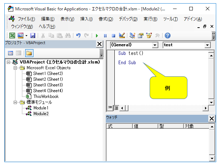This screenshot has height=165, width=218.
Task: Open VBA Help question mark icon
Action: [x=168, y=36]
